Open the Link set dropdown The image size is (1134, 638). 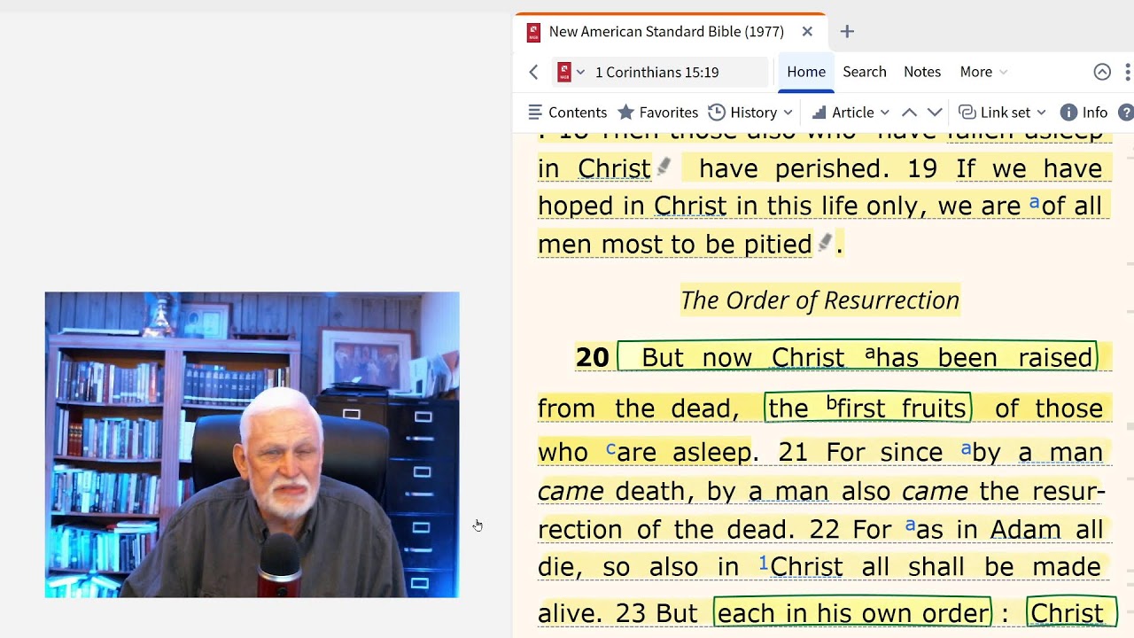1003,113
